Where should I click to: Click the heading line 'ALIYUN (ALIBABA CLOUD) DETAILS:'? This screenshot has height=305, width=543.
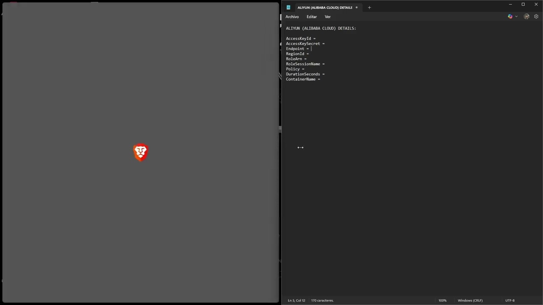(x=321, y=28)
